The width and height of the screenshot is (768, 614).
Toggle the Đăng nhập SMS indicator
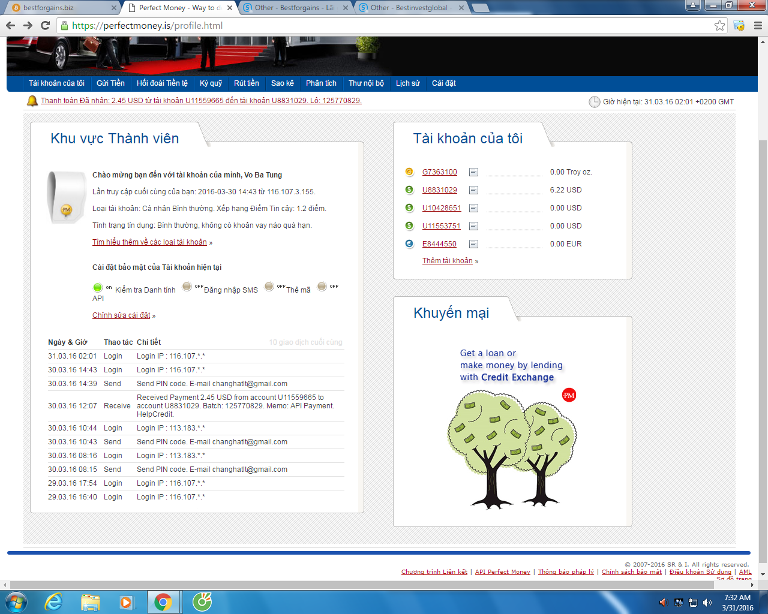coord(187,287)
